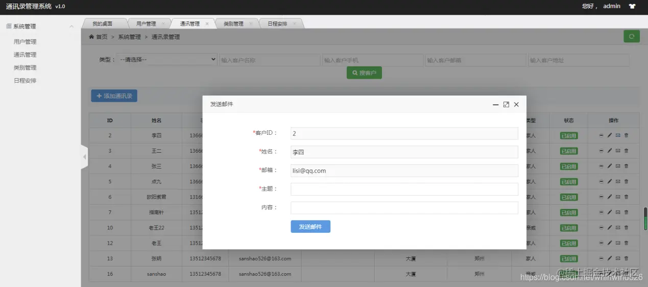
Task: Click the vertical scrollbar thumb on the right edge
Action: click(645, 219)
